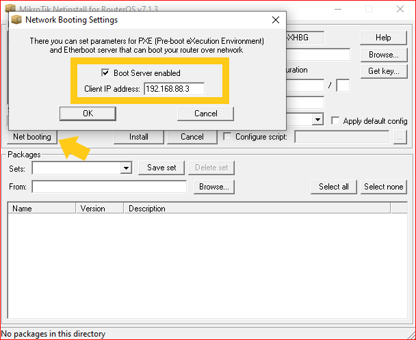This screenshot has width=416, height=340.
Task: Sort packages by the Version column
Action: 100,208
